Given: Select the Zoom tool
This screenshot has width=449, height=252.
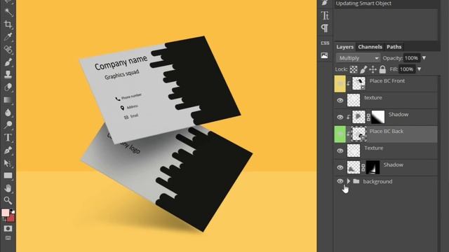Looking at the screenshot, I should (x=8, y=201).
